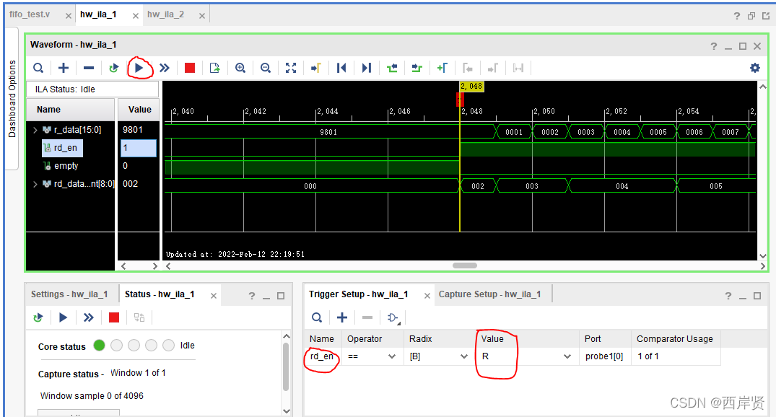Select the empty signal row
This screenshot has width=776, height=417.
pos(65,166)
